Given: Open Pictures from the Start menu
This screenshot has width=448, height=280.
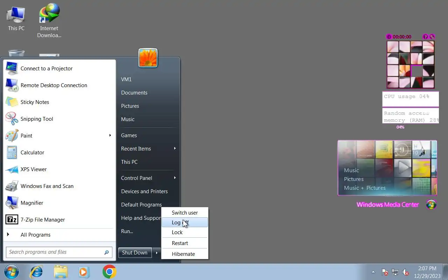Looking at the screenshot, I should (130, 106).
